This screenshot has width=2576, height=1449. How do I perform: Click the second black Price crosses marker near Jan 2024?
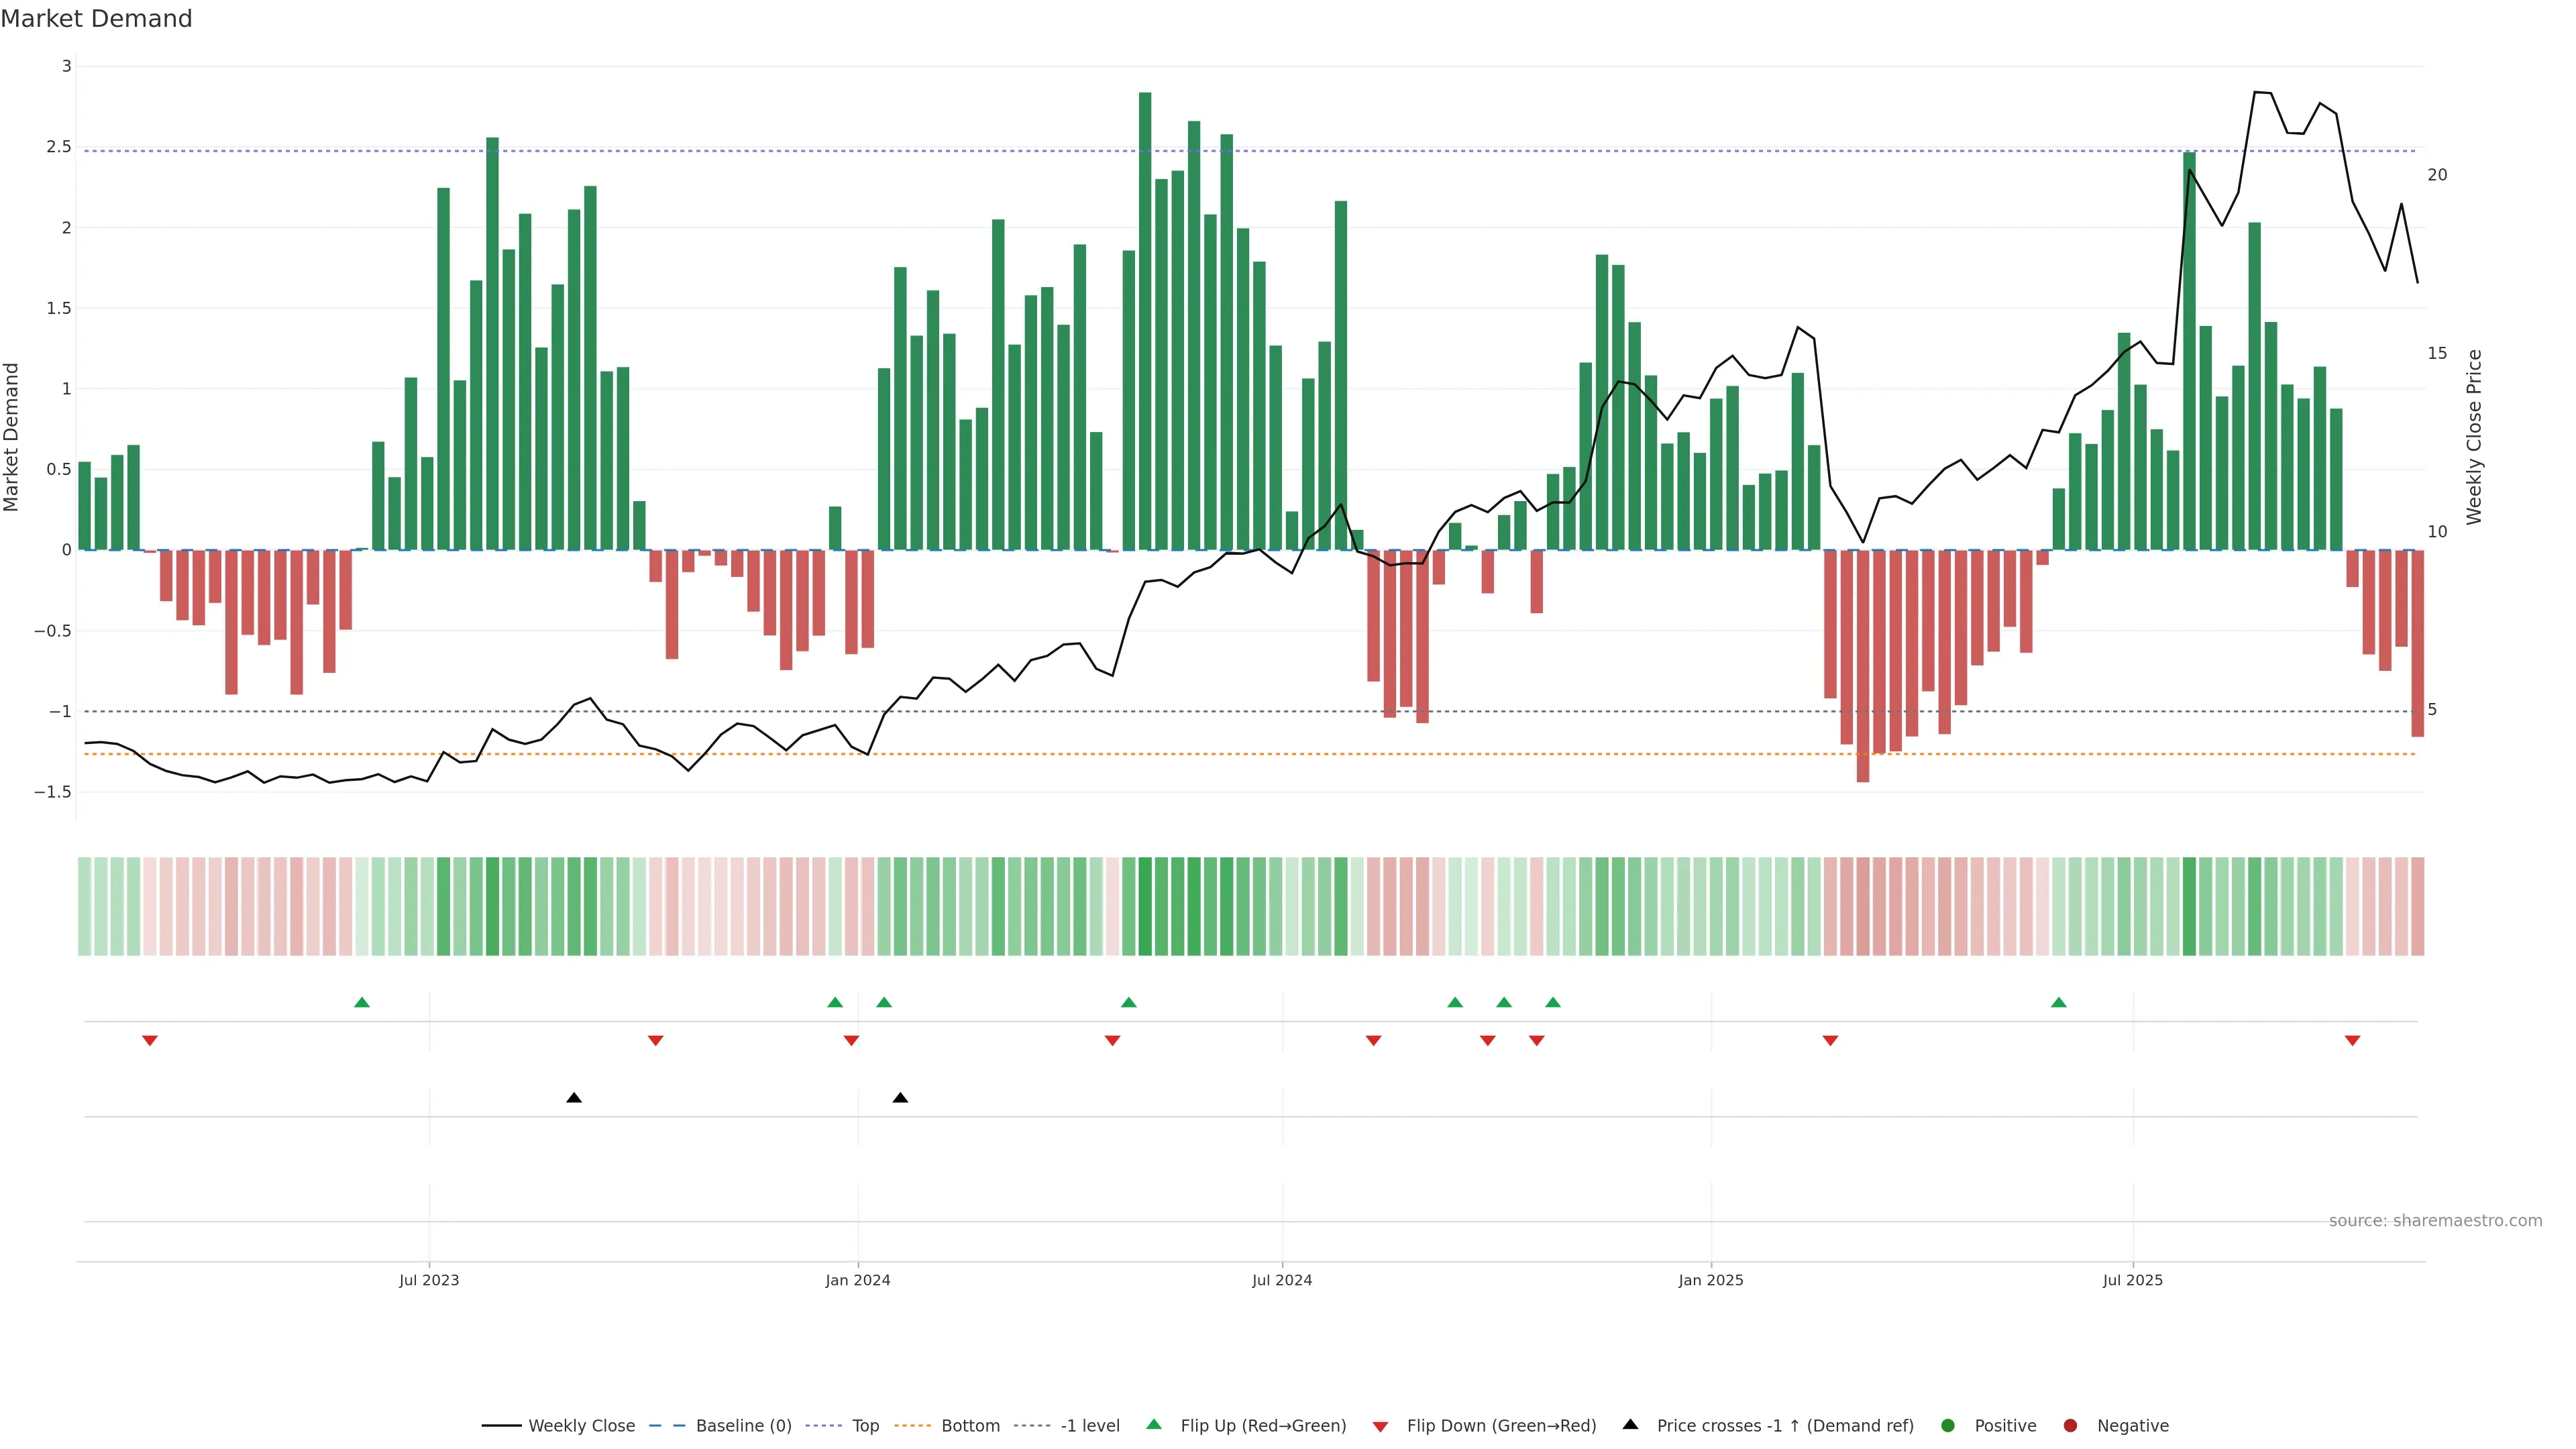click(x=900, y=1097)
